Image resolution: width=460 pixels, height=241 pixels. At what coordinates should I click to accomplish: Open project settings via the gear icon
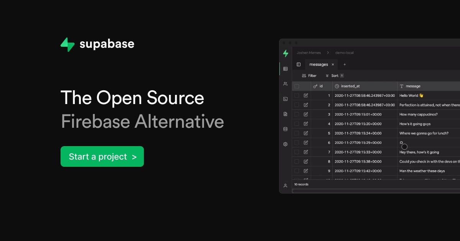click(285, 144)
